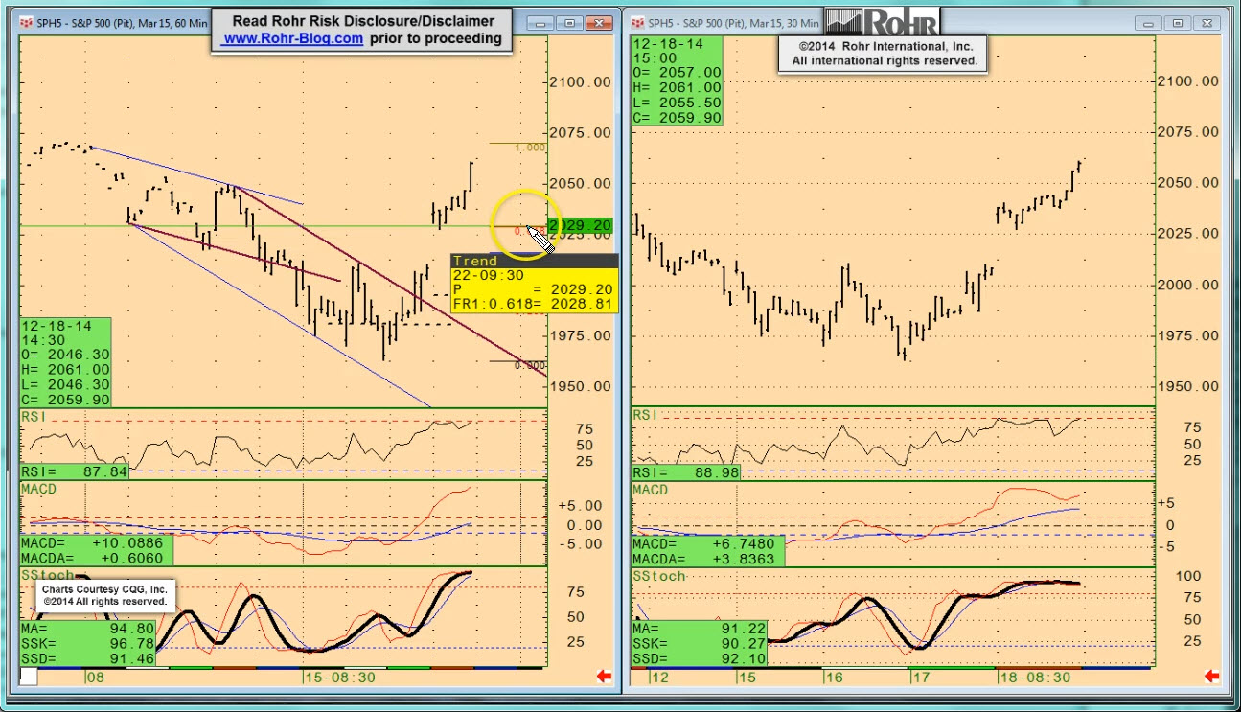Select the RSI label in the 60 Min chart
This screenshot has width=1241, height=712.
35,416
